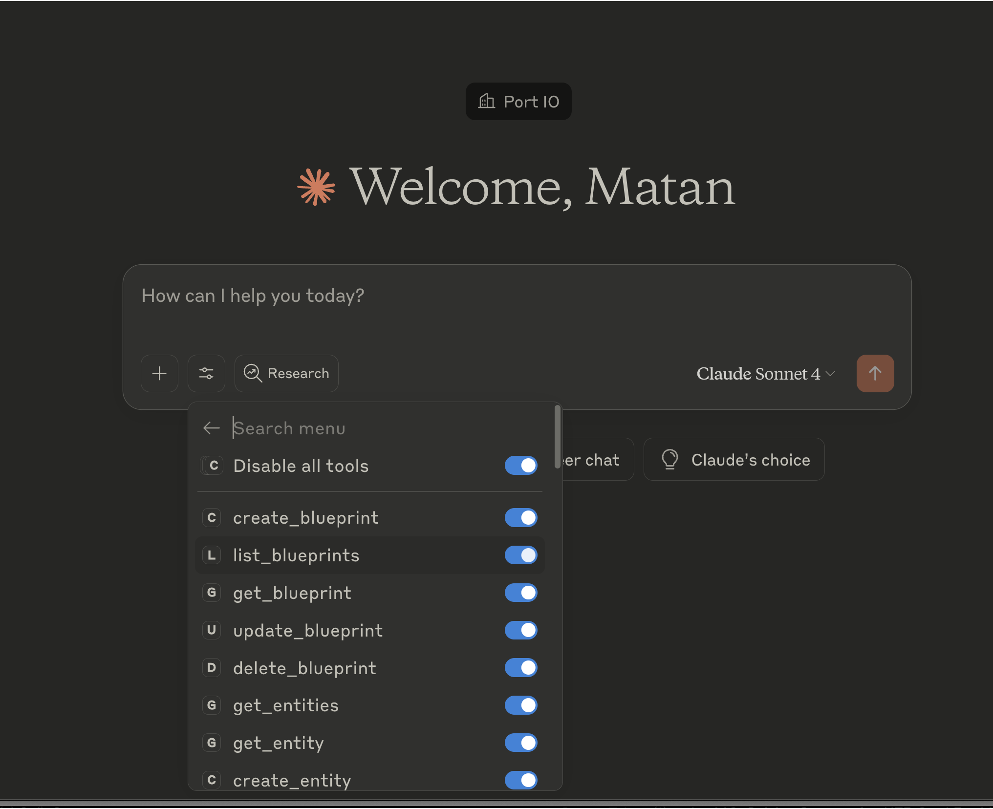Disable the get_entities tool toggle
The image size is (993, 809).
[x=521, y=705]
